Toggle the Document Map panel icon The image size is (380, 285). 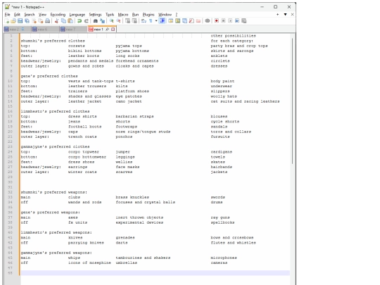coord(177,21)
